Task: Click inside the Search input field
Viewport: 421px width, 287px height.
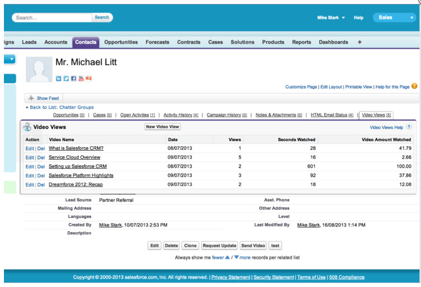Action: pos(52,18)
